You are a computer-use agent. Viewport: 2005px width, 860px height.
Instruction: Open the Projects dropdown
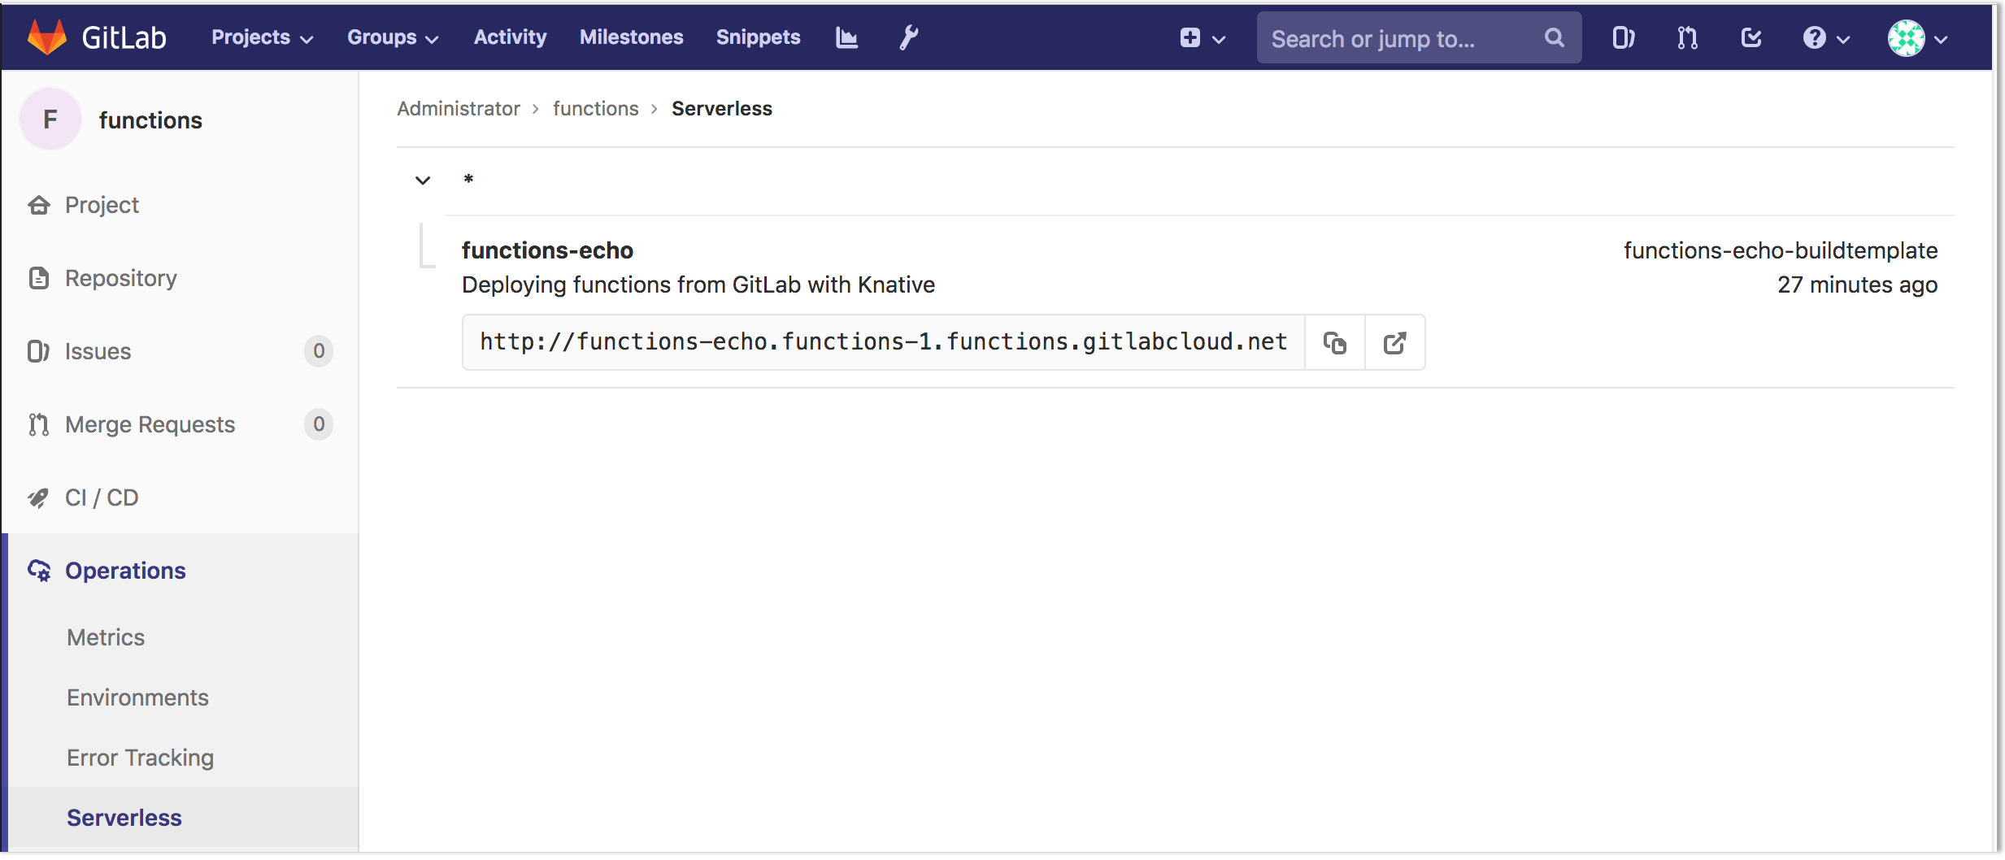coord(262,37)
